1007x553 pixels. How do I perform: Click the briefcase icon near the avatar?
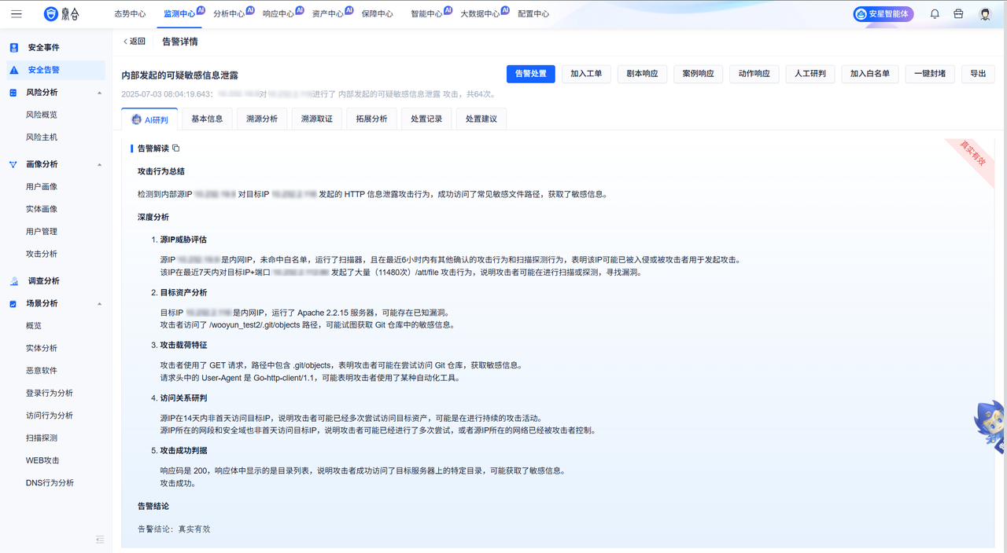958,13
